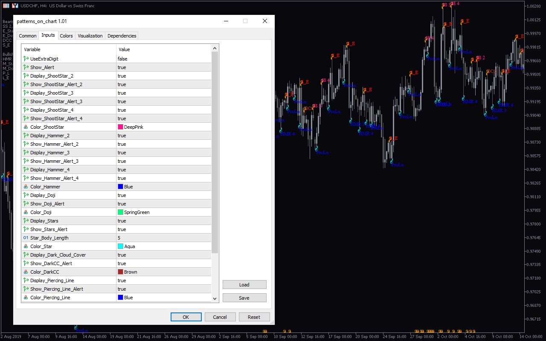Click the Show_DarkCC_Alert variable icon
Image resolution: width=546 pixels, height=341 pixels.
[x=26, y=263]
